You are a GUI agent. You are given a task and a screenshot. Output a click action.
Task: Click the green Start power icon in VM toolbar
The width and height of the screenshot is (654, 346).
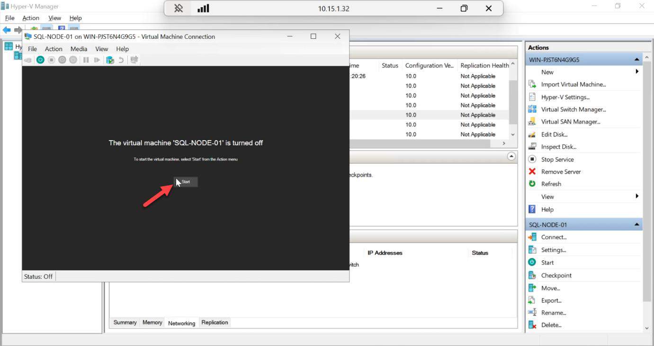(40, 60)
